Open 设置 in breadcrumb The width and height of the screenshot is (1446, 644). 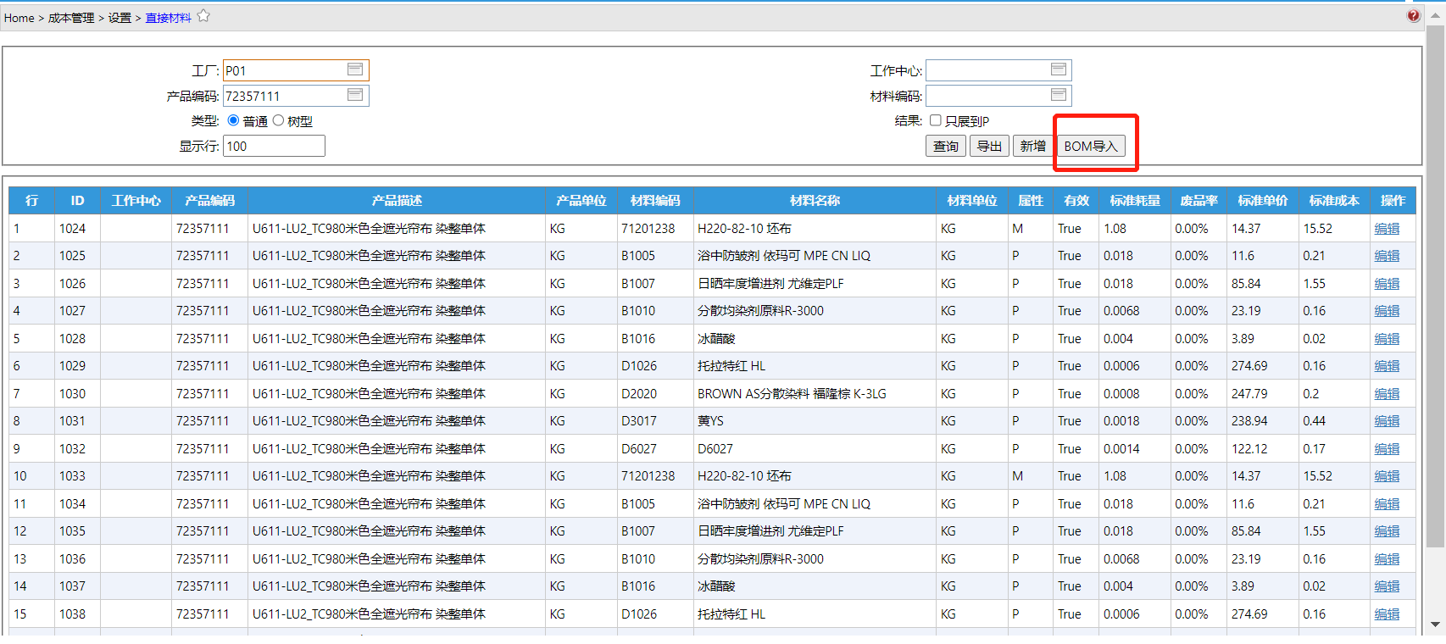(120, 18)
